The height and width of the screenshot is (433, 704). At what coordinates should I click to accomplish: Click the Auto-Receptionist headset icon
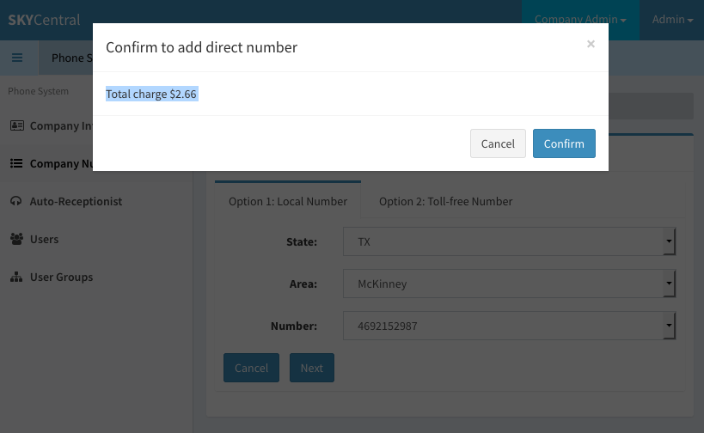(16, 201)
